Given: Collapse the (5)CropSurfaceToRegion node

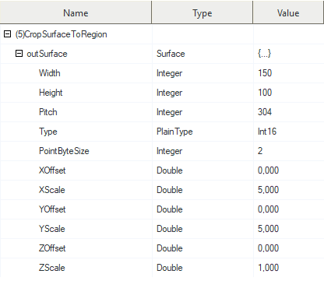Looking at the screenshot, I should coord(7,34).
